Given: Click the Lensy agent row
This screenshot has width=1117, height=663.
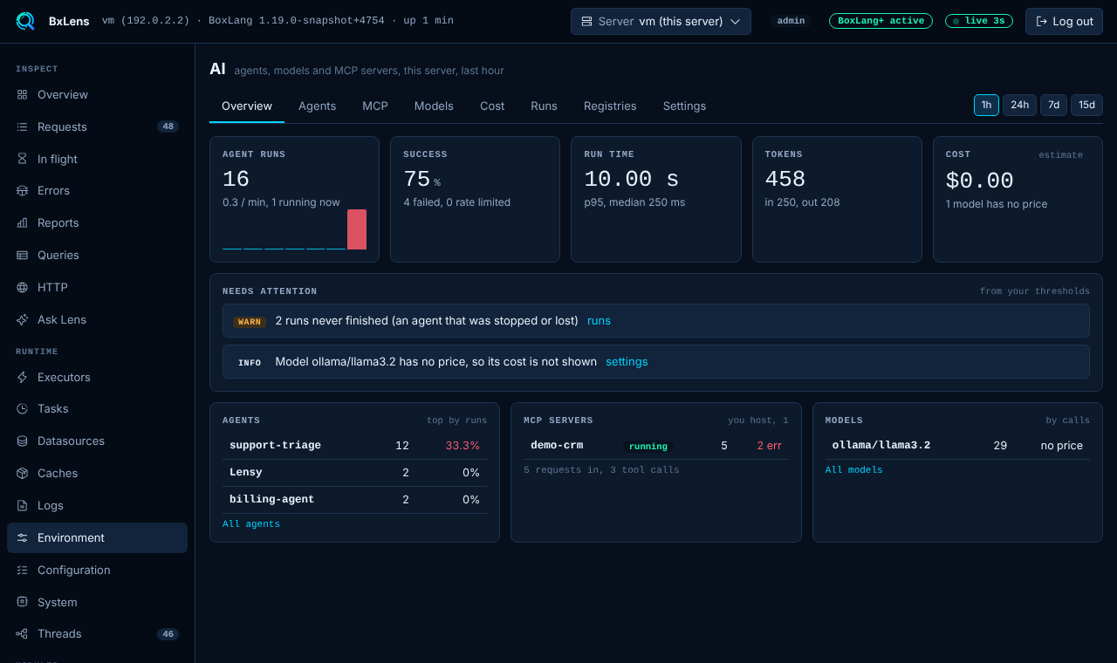Looking at the screenshot, I should tap(354, 472).
